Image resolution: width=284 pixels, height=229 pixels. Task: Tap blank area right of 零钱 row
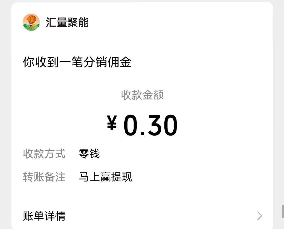point(184,154)
